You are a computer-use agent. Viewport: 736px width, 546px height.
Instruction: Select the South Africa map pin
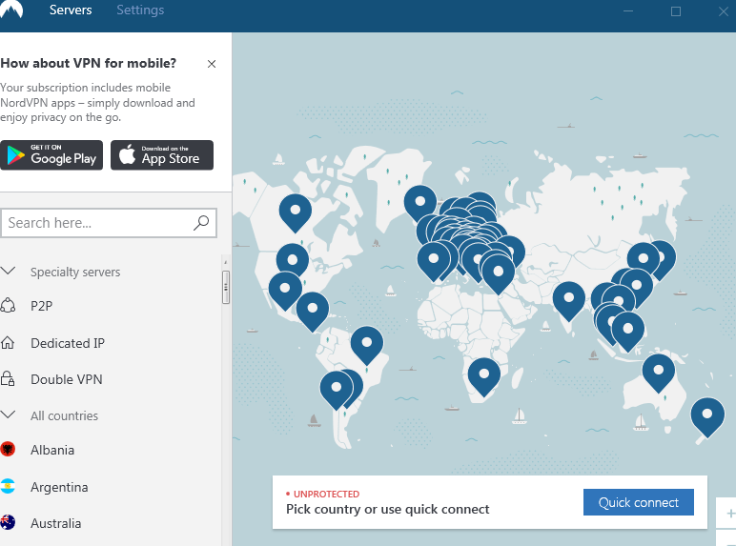(484, 377)
